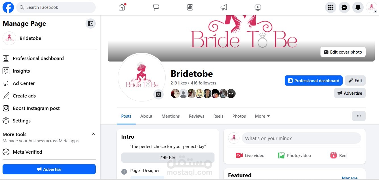This screenshot has height=180, width=379.
Task: Go to the Facebook Home icon
Action: click(x=122, y=7)
